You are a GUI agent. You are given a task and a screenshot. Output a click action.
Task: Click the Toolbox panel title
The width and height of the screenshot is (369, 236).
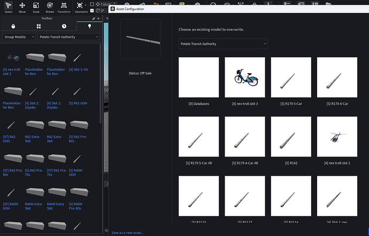click(47, 18)
